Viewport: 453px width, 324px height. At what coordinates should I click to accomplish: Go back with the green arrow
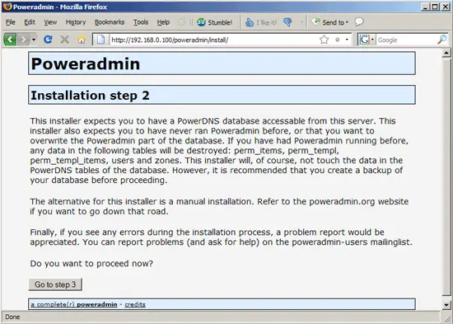point(10,40)
